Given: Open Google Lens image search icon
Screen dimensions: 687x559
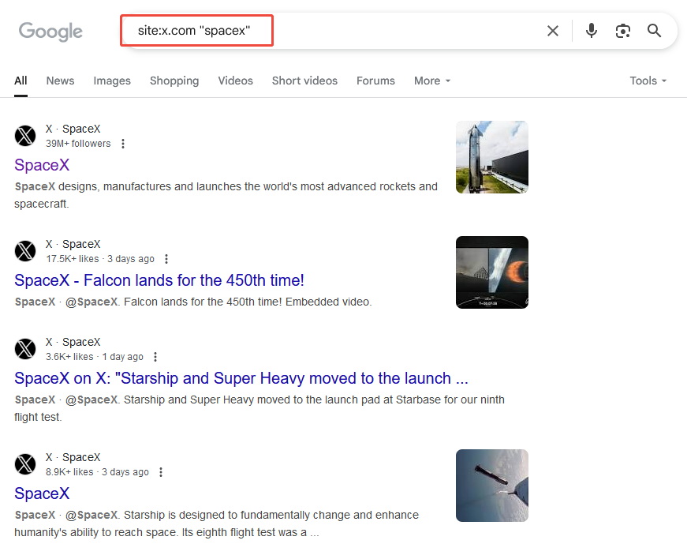Looking at the screenshot, I should (x=622, y=31).
